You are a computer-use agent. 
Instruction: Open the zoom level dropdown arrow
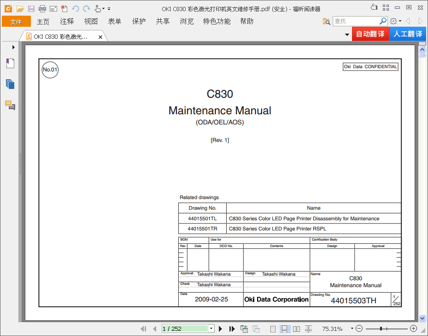point(352,328)
